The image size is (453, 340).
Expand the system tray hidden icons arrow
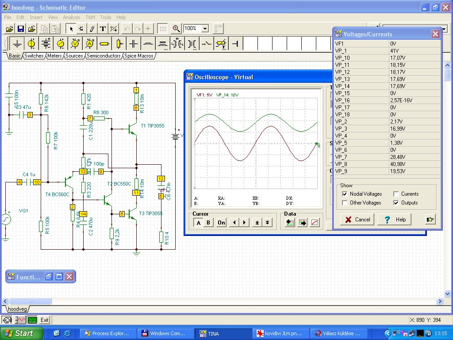tap(388, 334)
